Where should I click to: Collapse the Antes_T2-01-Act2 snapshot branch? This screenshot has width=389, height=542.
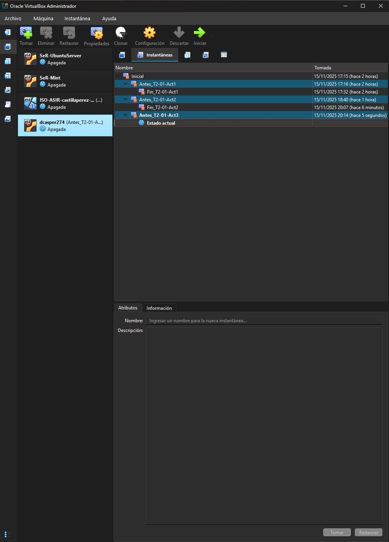point(125,99)
